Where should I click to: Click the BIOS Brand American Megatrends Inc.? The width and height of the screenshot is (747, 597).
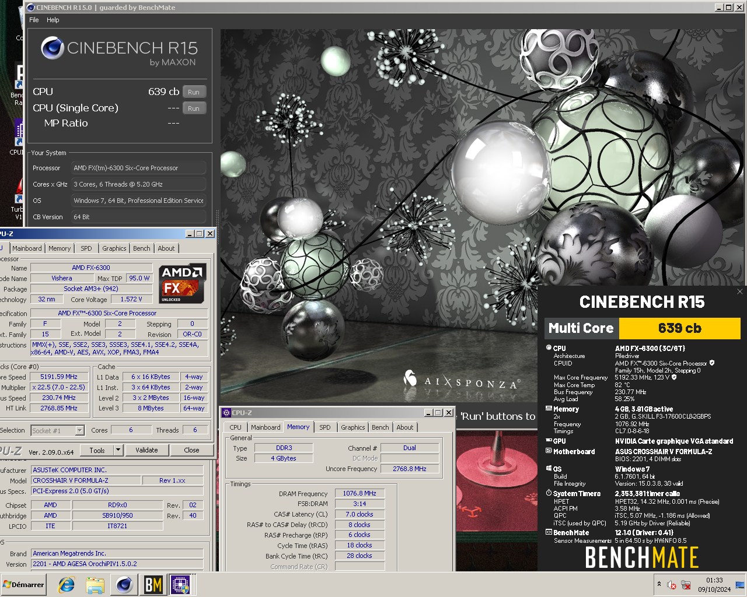tap(117, 553)
